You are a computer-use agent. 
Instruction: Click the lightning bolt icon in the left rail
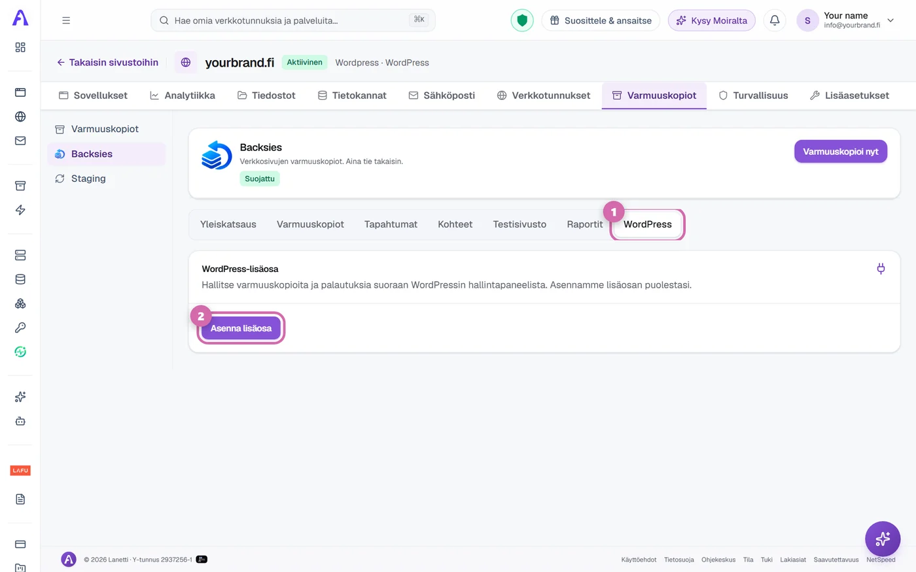click(x=20, y=210)
